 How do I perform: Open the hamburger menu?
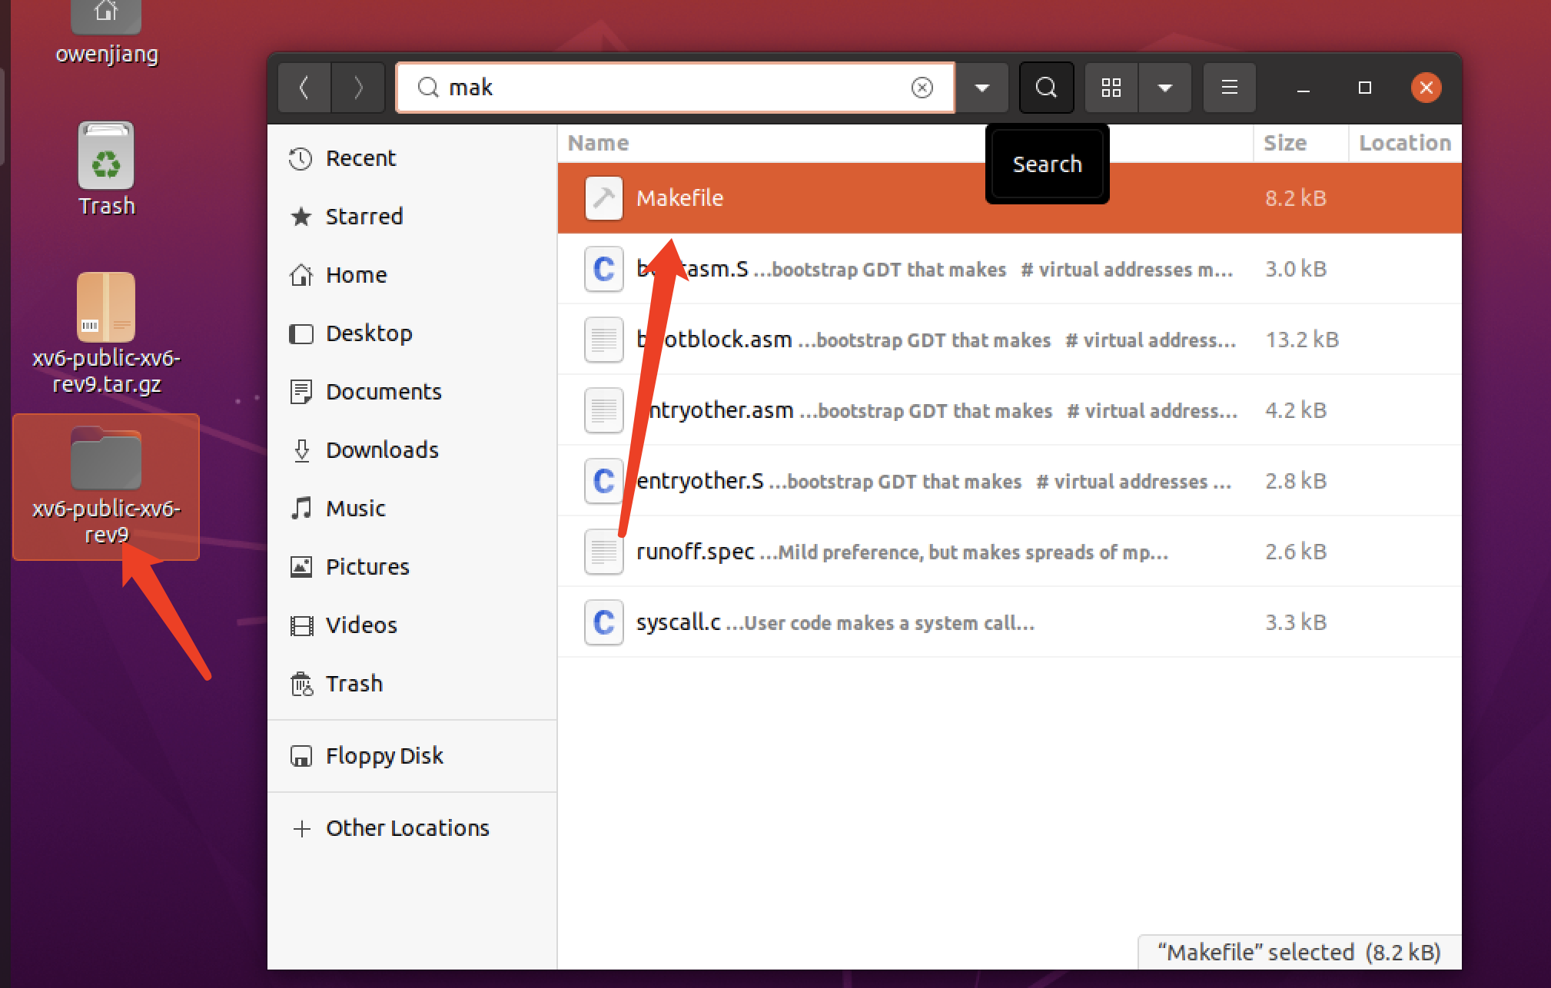coord(1228,87)
